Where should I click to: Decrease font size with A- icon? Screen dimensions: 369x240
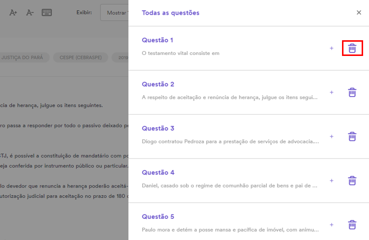click(x=29, y=12)
